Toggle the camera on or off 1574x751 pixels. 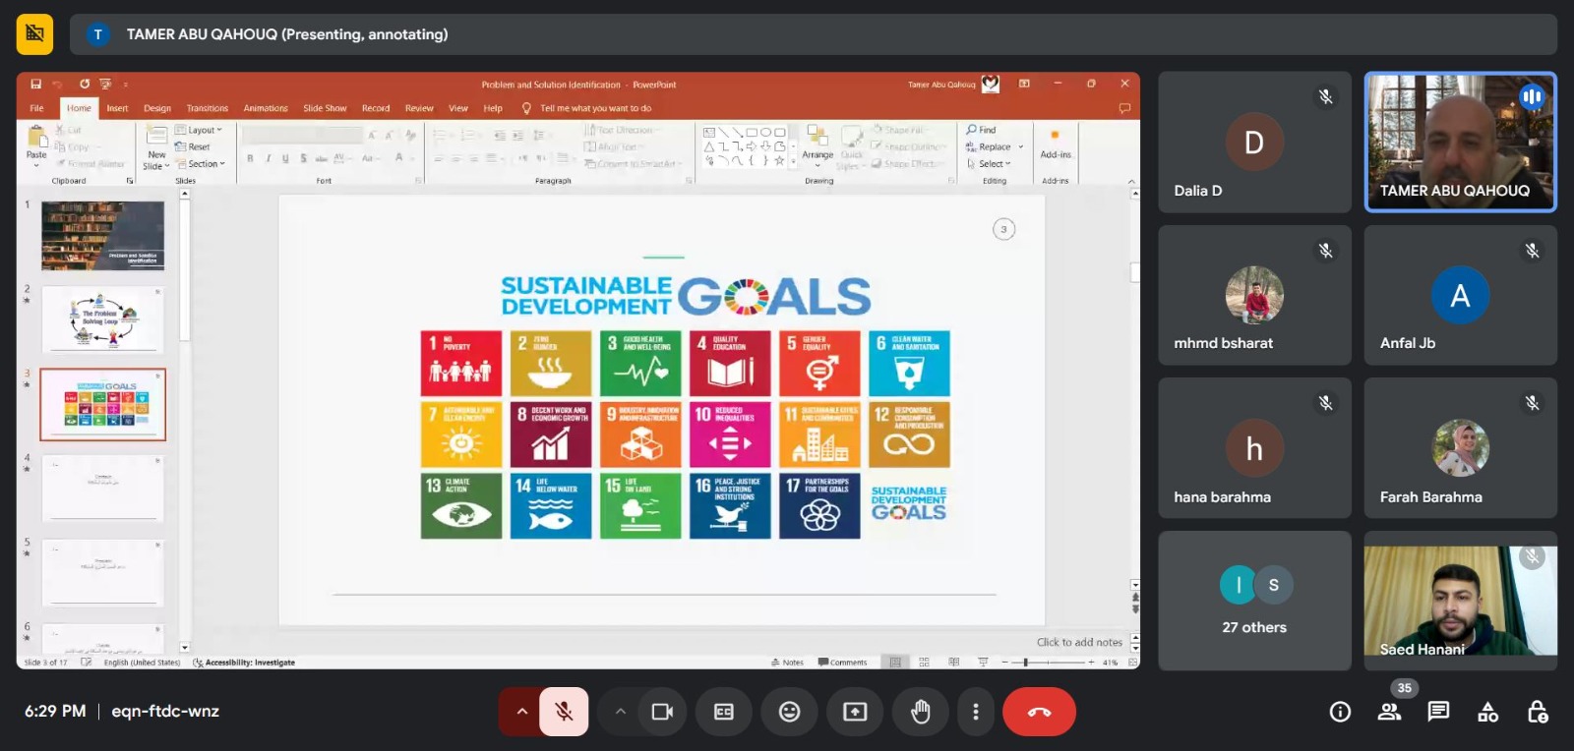click(x=662, y=712)
